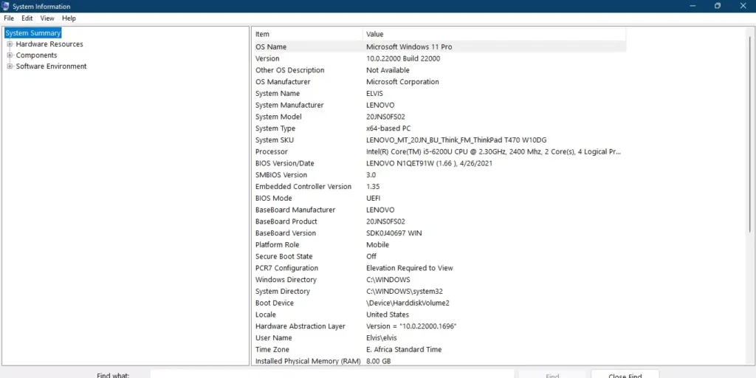Select Installed Physical Memory (RAM) row
756x378 pixels.
pyautogui.click(x=439, y=360)
